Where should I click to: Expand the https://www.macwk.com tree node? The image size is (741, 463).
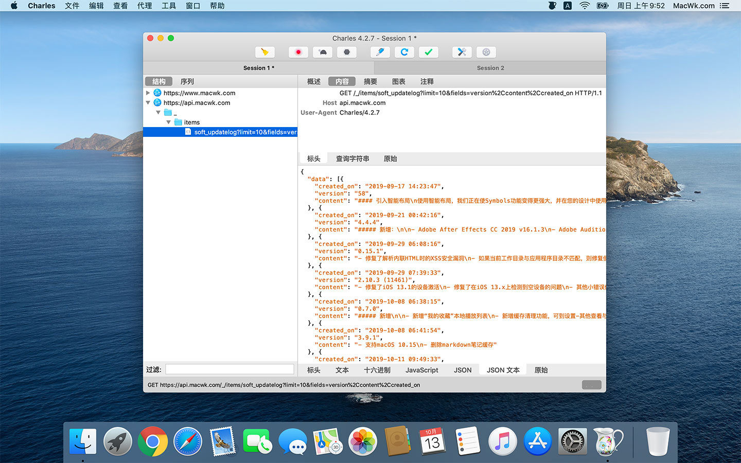click(148, 93)
